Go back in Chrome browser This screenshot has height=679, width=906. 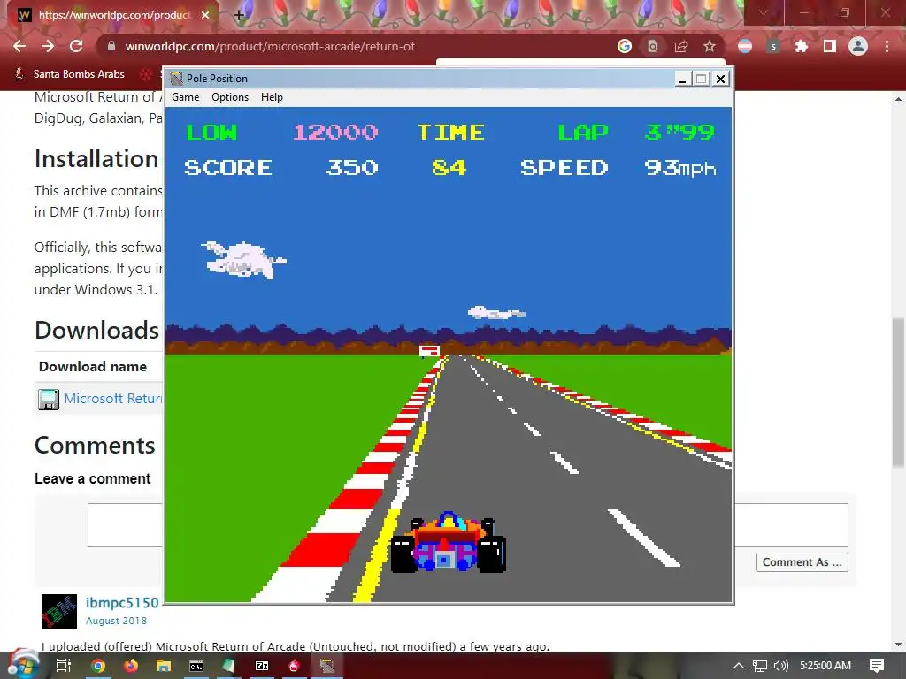click(x=19, y=46)
